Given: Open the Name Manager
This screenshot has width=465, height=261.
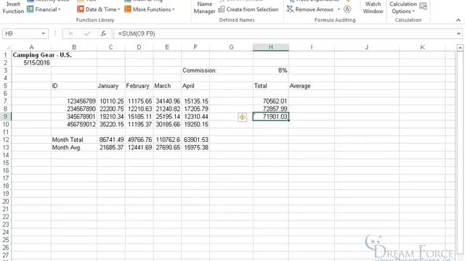Looking at the screenshot, I should (204, 8).
